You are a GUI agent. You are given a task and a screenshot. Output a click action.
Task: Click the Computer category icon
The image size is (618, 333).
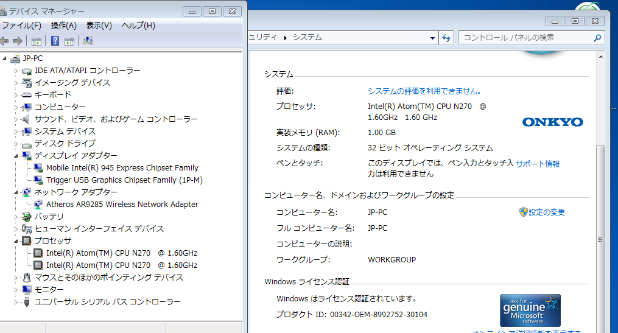click(27, 107)
